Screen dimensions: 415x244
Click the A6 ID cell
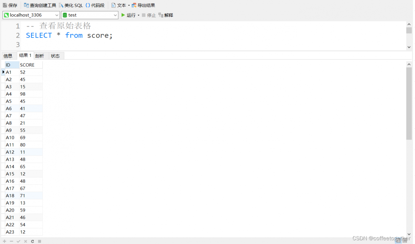tap(12, 109)
